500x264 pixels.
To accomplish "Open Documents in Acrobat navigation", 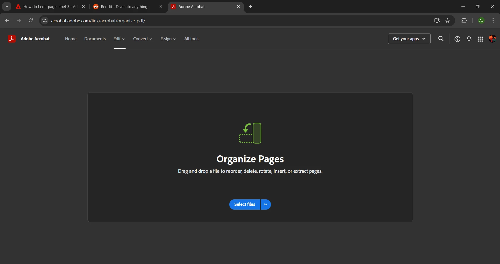I will point(95,39).
